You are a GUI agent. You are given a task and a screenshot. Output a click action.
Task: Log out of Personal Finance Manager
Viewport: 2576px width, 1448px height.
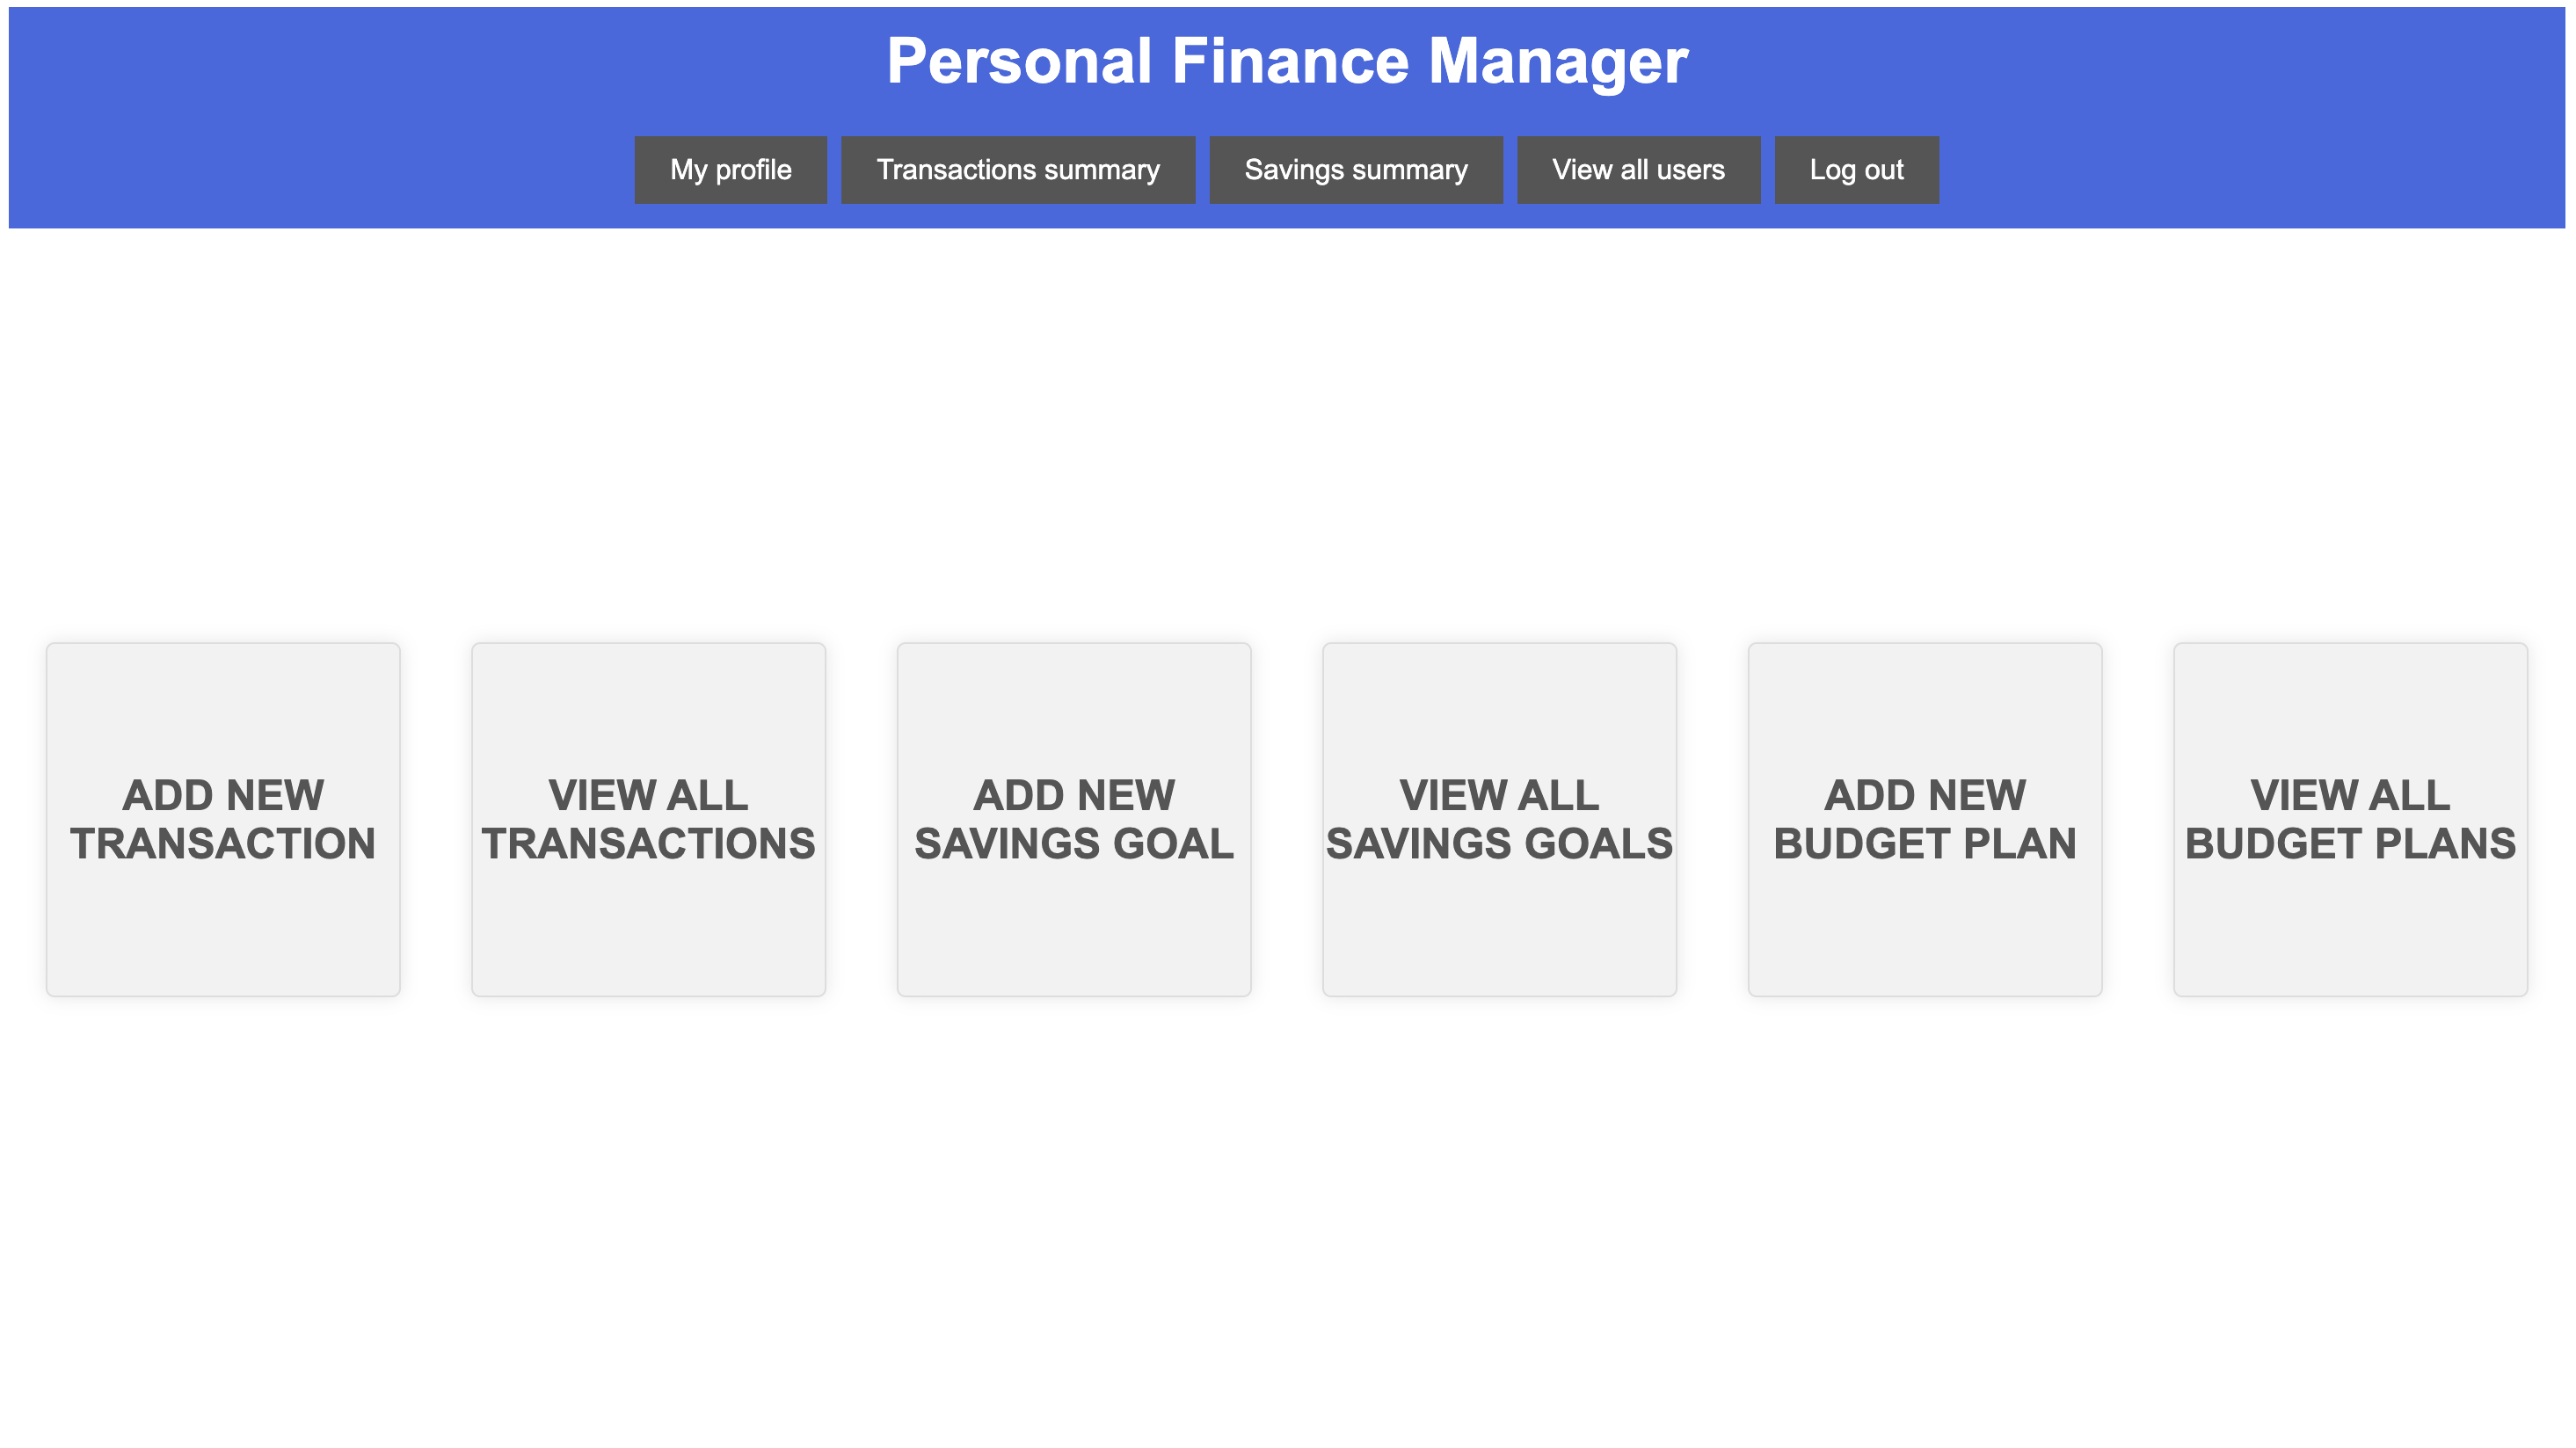(1856, 170)
